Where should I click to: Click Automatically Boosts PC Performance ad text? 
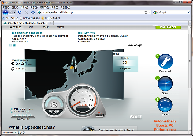coord(165,125)
